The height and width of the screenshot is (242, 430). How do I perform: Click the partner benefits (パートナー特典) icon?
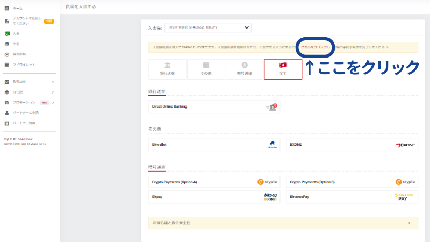click(x=7, y=123)
